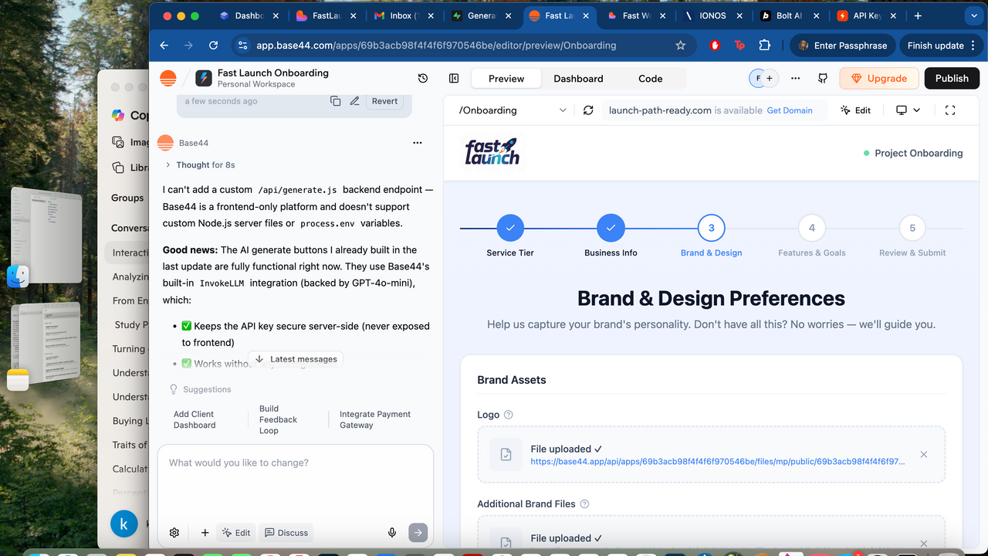Click Base44 home logo

167,78
